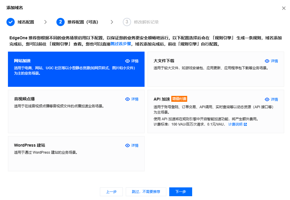
Task: Select the WordPress 建站 configuration card
Action: 76,154
